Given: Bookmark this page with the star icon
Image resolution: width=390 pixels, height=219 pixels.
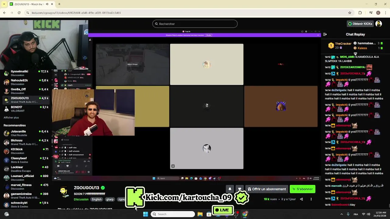Looking at the screenshot, I should 350,13.
